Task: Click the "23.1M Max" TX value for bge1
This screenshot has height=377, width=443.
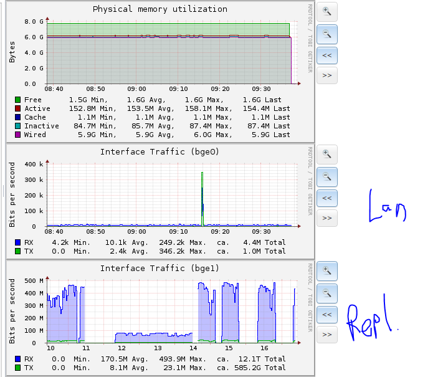Action: coord(184,368)
